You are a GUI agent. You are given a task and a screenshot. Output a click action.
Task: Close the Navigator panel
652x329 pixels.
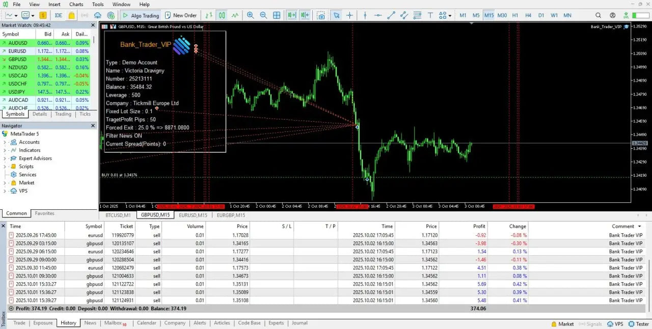[93, 126]
